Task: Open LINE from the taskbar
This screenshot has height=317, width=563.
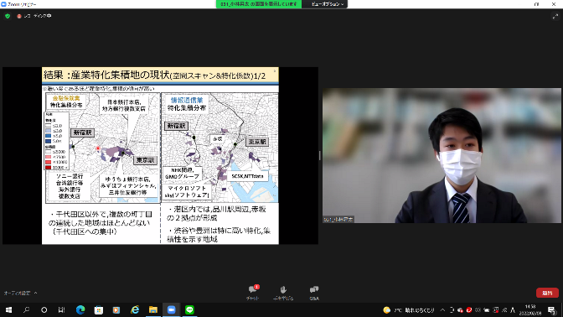Action: 189,309
